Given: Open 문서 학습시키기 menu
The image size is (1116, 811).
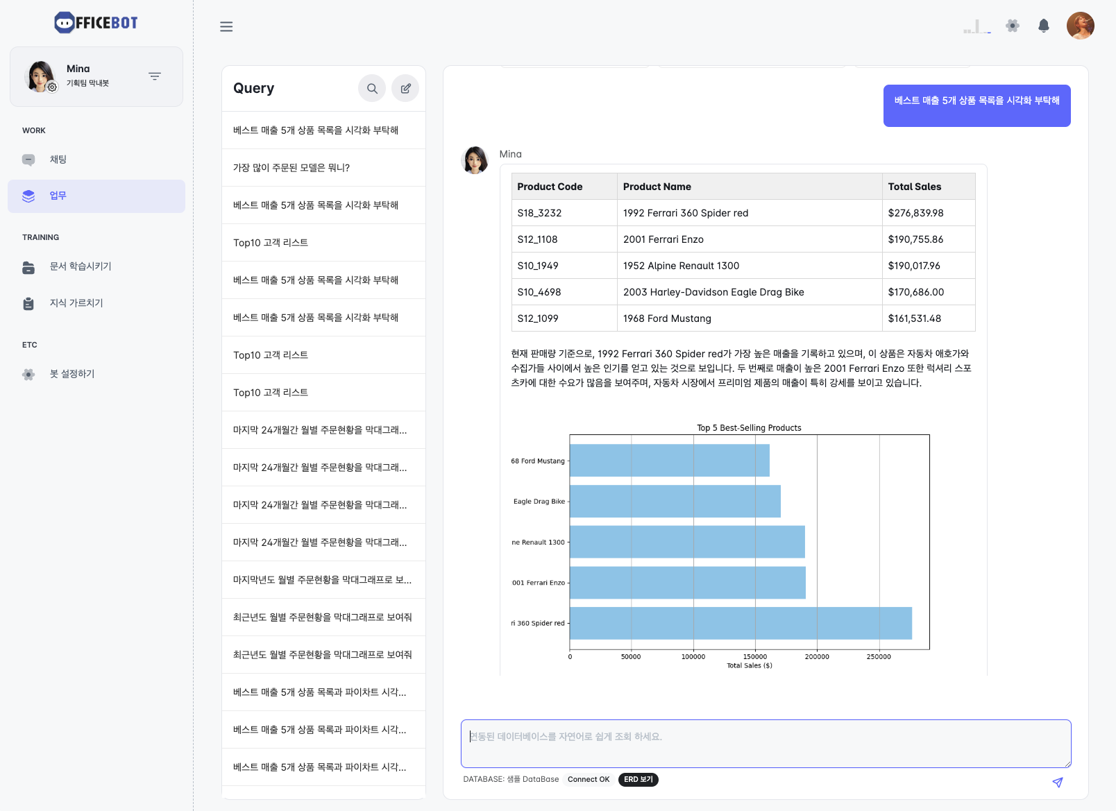Looking at the screenshot, I should point(96,266).
